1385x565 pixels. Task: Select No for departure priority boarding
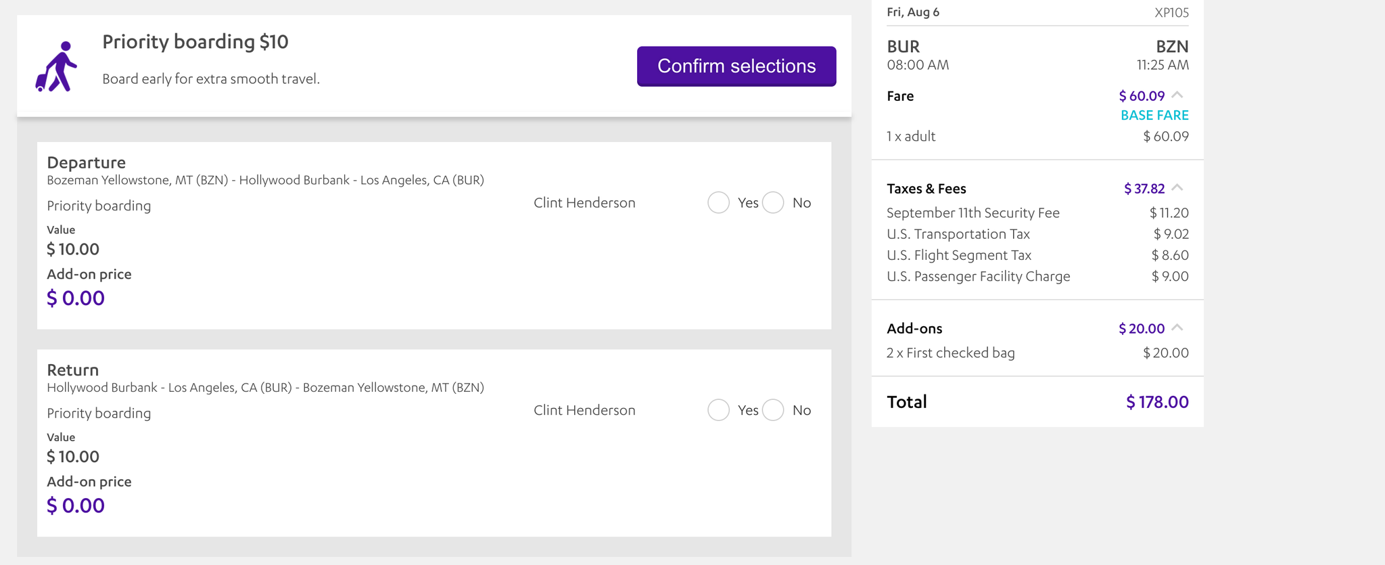pyautogui.click(x=772, y=202)
